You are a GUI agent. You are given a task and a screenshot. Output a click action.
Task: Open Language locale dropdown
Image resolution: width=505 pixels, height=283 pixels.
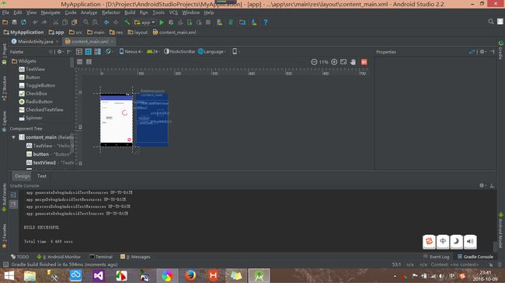[212, 51]
